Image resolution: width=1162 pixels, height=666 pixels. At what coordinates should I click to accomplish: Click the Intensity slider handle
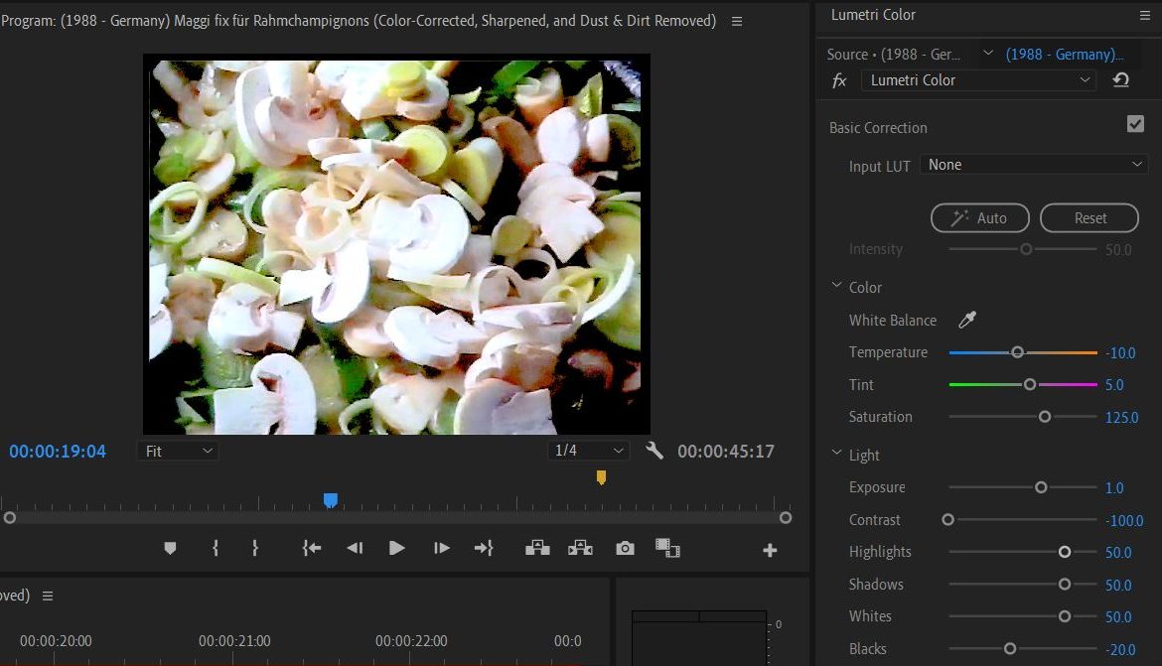coord(1026,250)
